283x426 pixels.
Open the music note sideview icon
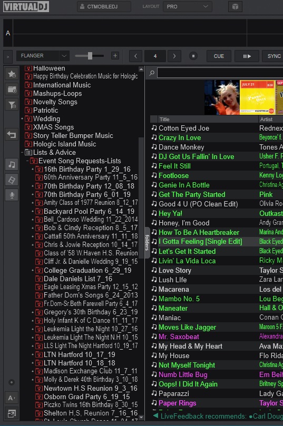[12, 164]
